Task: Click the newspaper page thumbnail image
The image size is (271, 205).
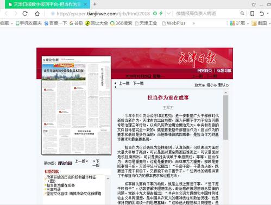Action: pos(76,105)
